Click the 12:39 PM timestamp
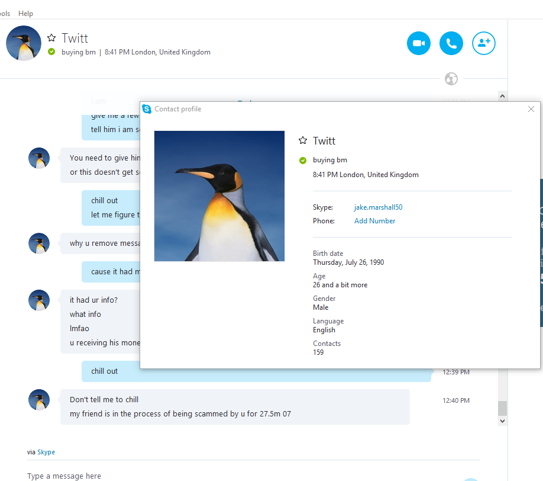The image size is (543, 481). click(x=456, y=372)
